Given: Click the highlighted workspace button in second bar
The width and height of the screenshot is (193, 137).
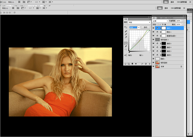Looking at the screenshot, I should coord(160,8).
